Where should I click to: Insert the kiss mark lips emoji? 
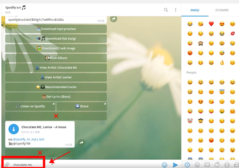232,33
